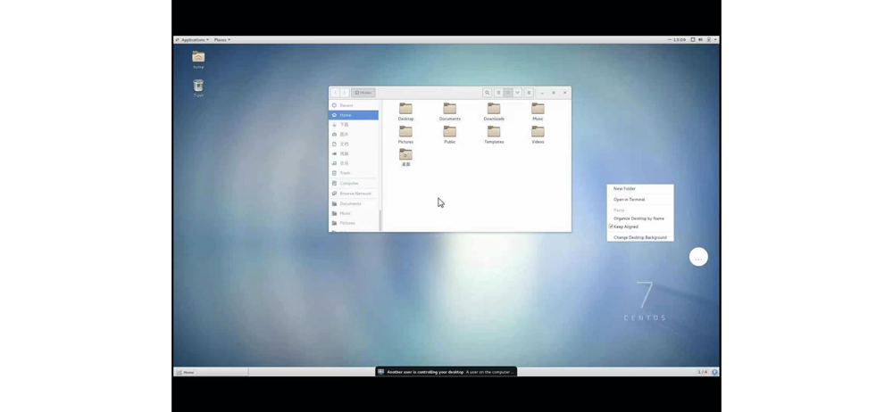Viewport: 893px width, 412px height.
Task: Open the view options dropdown arrow in the toolbar
Action: click(x=517, y=93)
